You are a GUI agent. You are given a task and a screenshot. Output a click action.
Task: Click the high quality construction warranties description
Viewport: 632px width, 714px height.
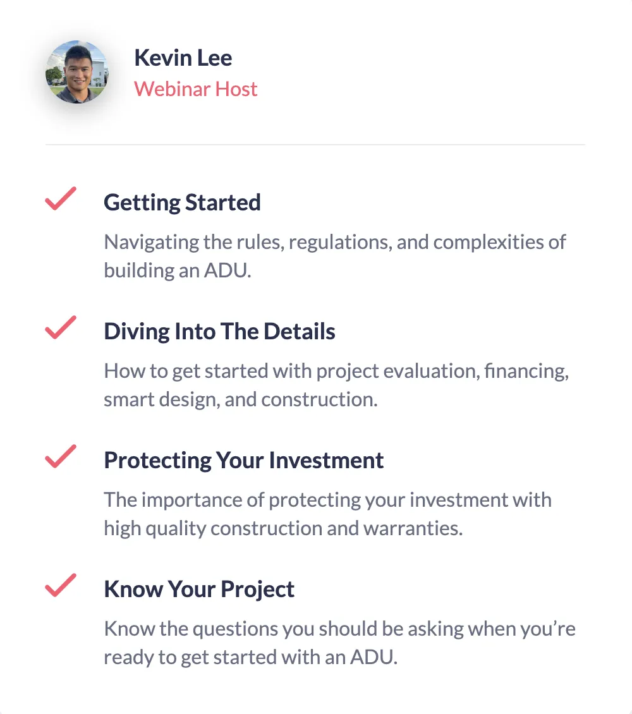click(x=328, y=514)
